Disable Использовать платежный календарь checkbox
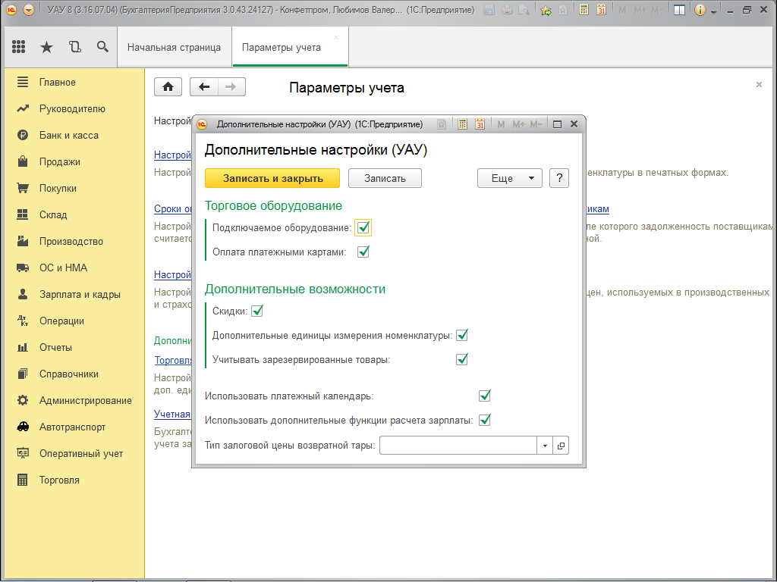This screenshot has height=582, width=777. [x=485, y=396]
